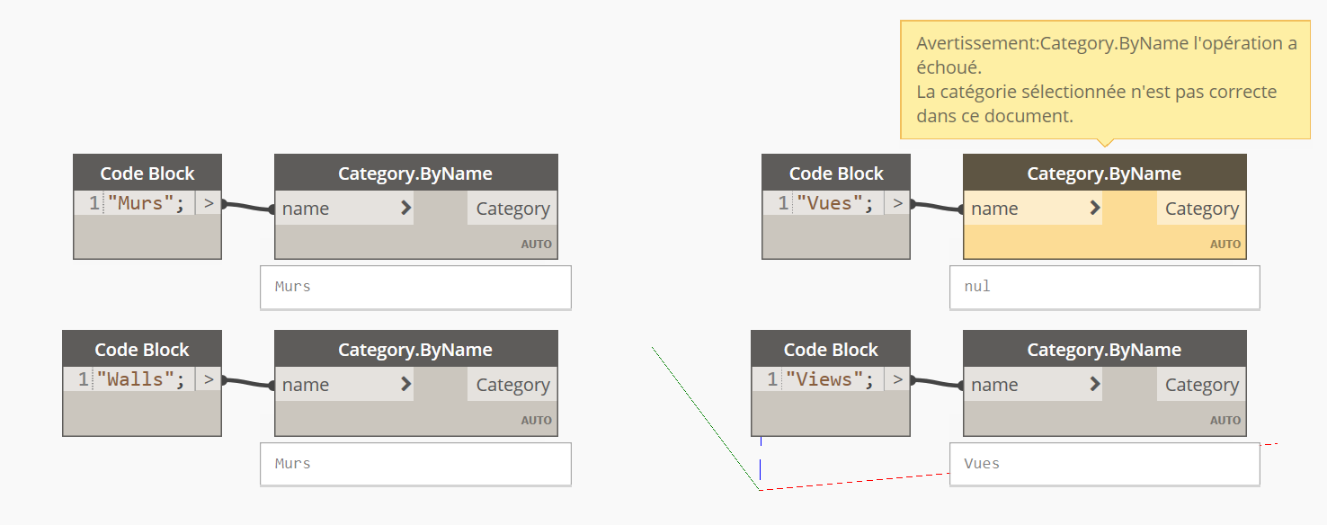Select Category.ByName header wired to the "Views" block
This screenshot has height=525, width=1327.
pyautogui.click(x=1104, y=350)
